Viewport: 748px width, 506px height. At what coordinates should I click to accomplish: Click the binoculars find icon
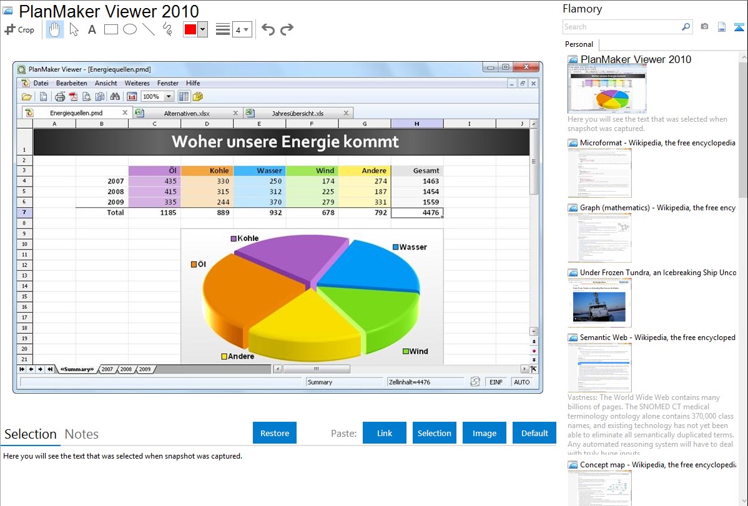coord(115,97)
